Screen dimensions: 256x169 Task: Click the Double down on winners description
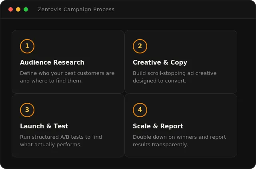tap(180, 141)
